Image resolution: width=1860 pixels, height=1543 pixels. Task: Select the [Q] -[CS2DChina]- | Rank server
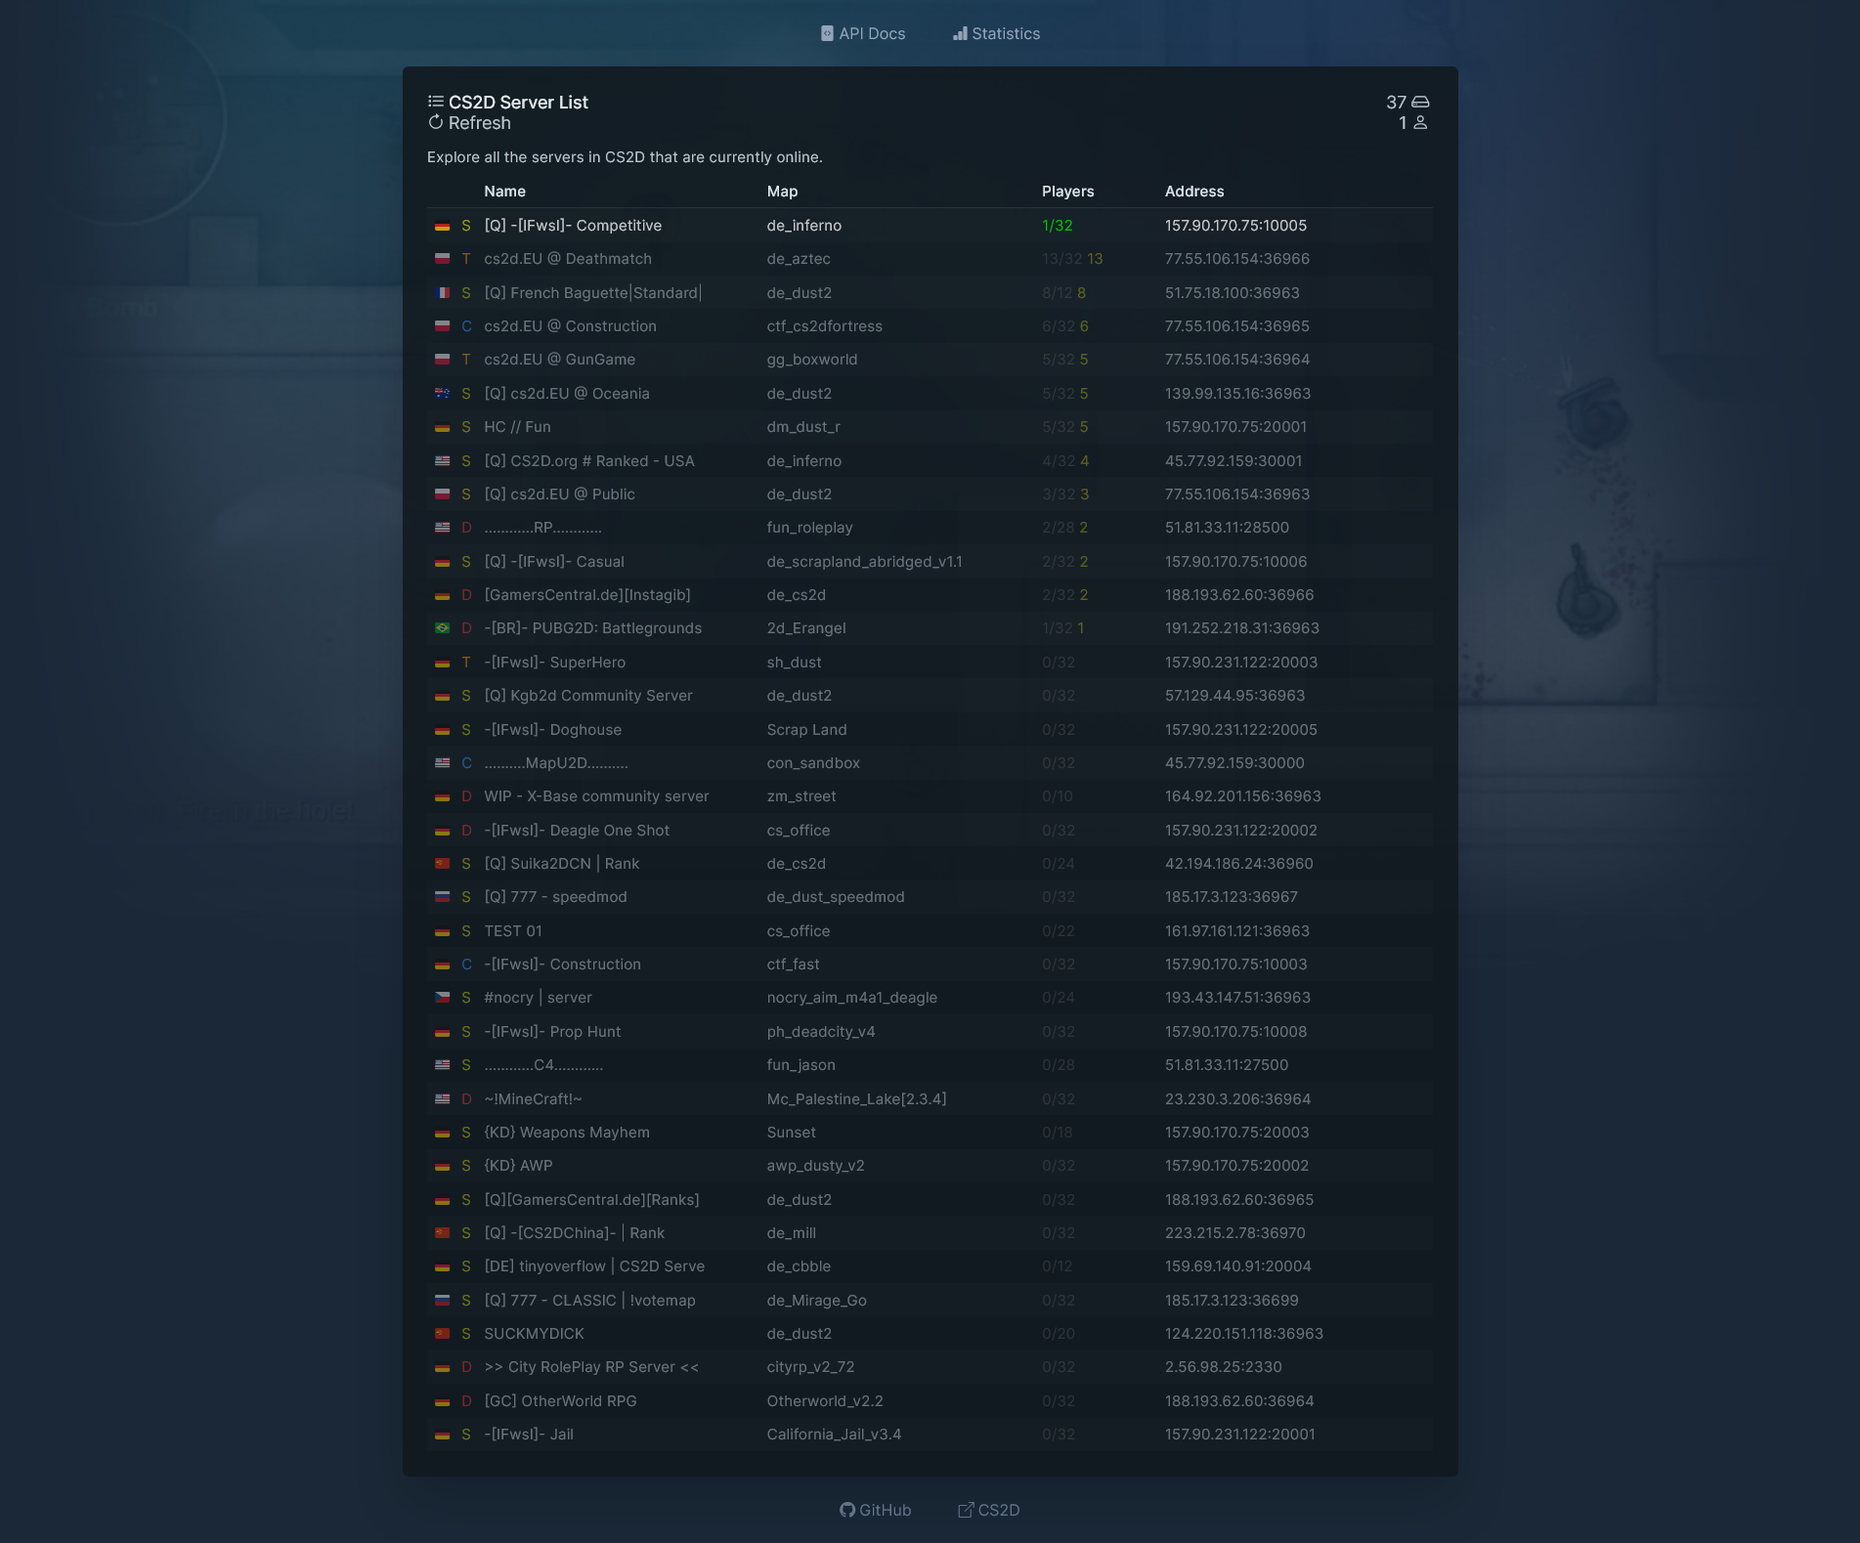point(574,1233)
